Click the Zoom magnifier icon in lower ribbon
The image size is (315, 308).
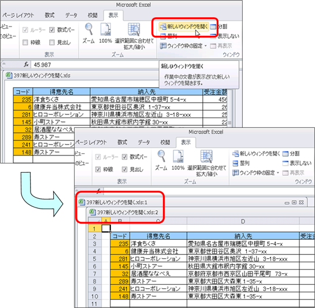pyautogui.click(x=161, y=156)
